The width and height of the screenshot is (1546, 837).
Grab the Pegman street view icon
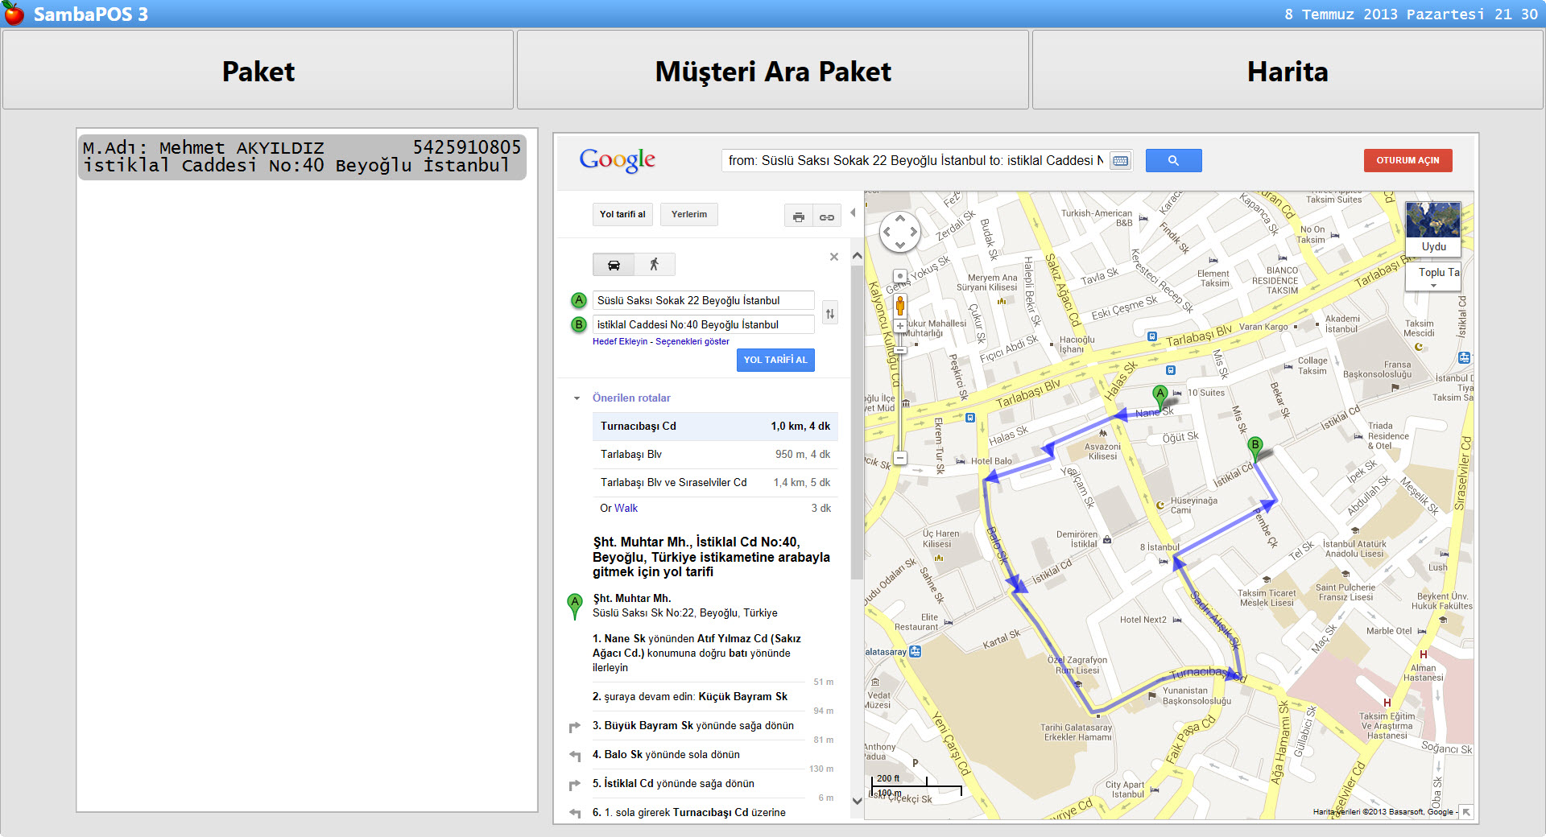pos(899,307)
